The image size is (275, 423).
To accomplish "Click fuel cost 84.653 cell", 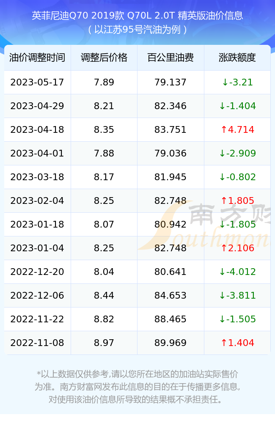I will [170, 296].
